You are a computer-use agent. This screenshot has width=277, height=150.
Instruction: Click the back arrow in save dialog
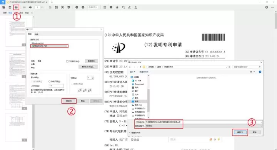click(x=130, y=67)
